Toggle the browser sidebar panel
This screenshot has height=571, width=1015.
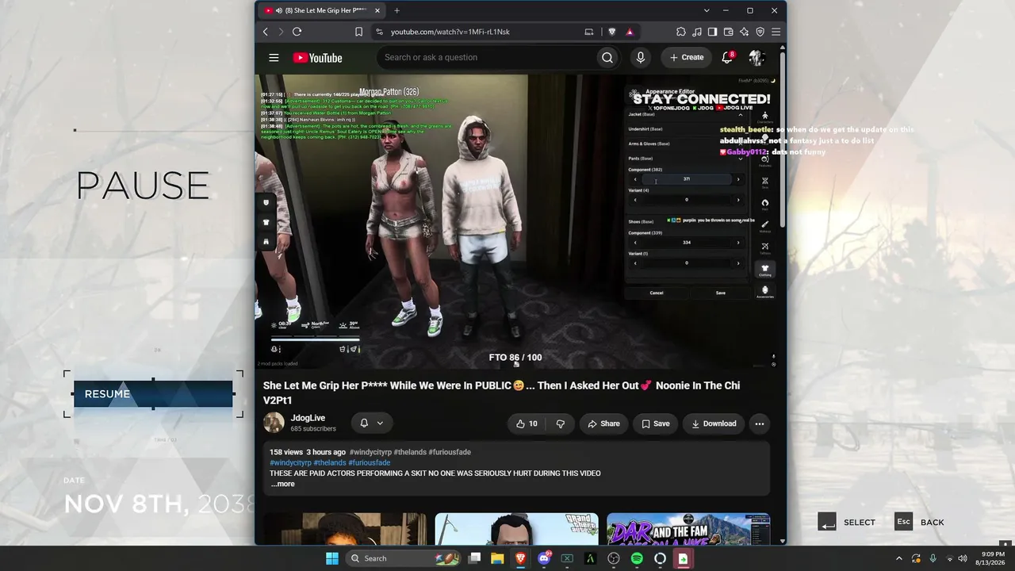(713, 32)
